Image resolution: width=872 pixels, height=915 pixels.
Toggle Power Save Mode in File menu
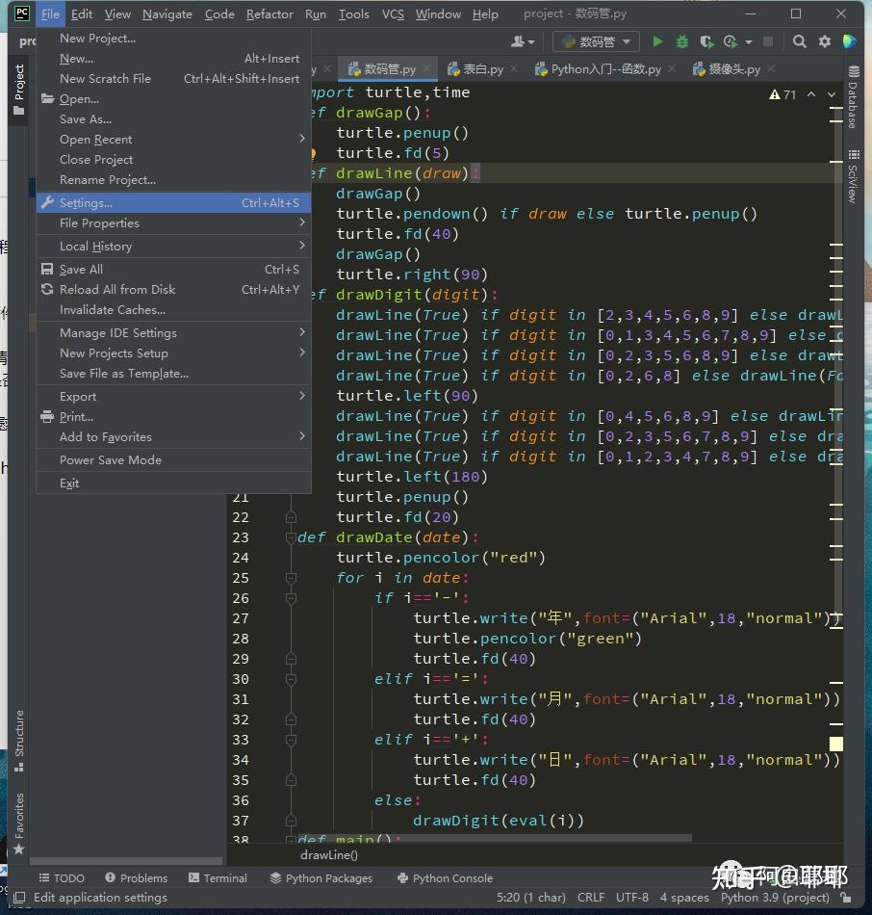click(x=111, y=460)
